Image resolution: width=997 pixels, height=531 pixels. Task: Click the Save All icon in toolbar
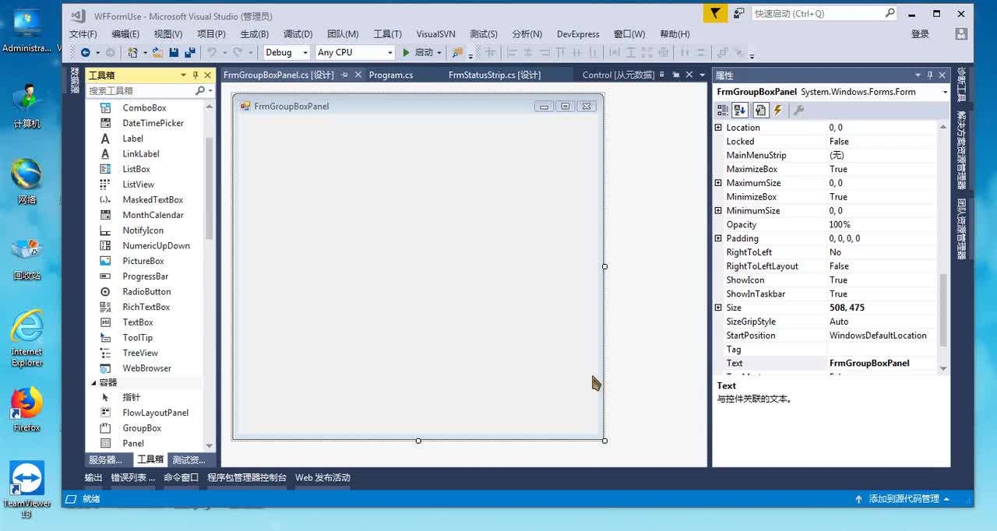pyautogui.click(x=188, y=52)
